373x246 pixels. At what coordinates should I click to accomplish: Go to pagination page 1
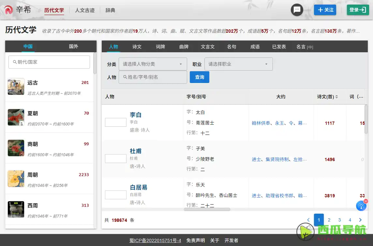point(319,220)
